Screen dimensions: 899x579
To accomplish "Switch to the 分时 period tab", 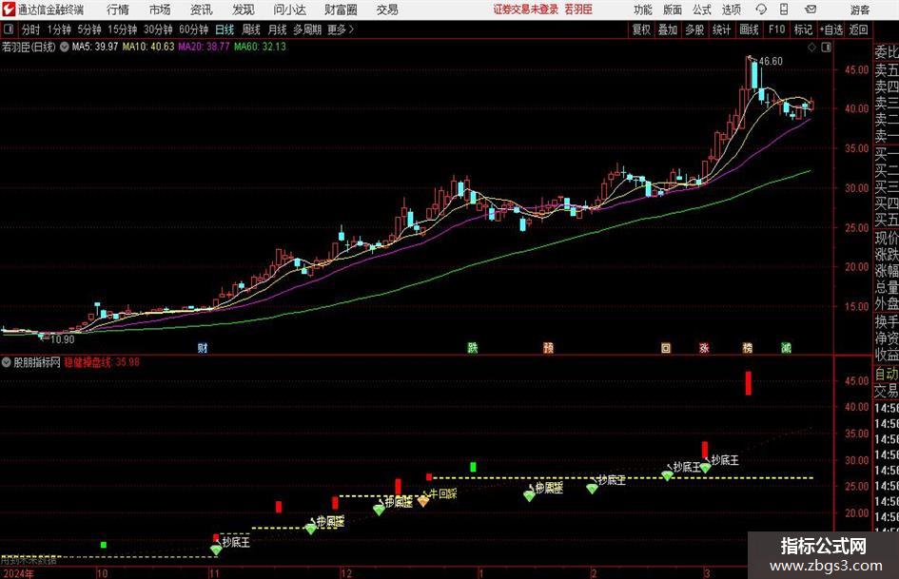I will click(x=31, y=29).
